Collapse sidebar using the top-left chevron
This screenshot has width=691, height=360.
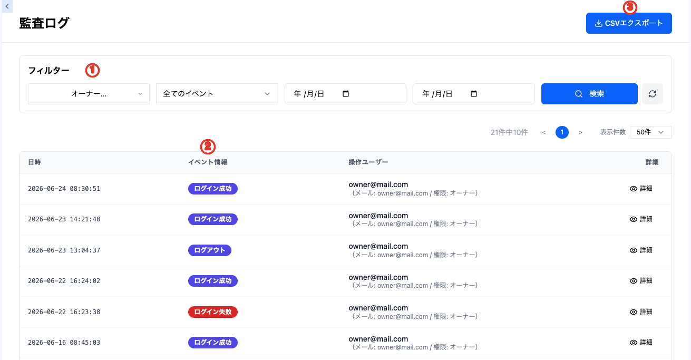point(7,6)
